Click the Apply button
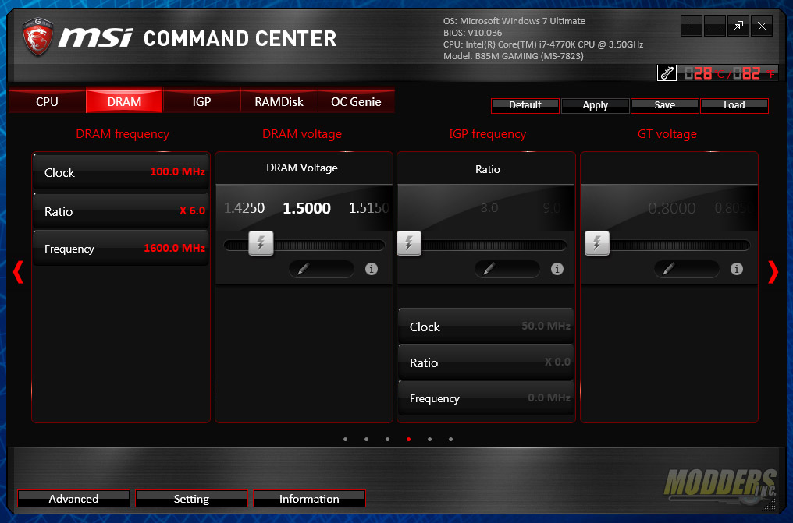Viewport: 793px width, 523px height. coord(596,105)
